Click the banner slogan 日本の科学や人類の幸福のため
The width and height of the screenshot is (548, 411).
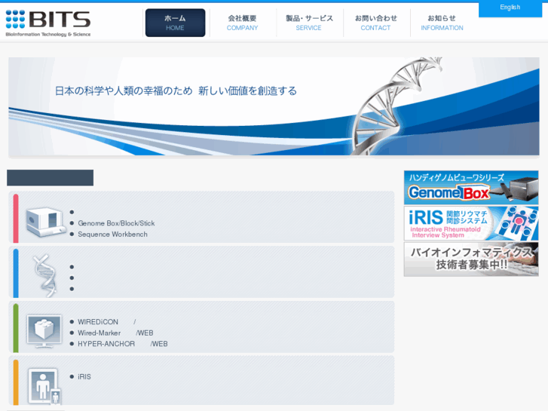point(124,91)
